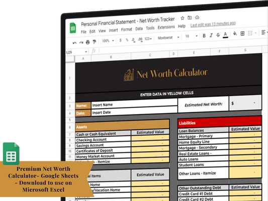Expand the merge cells dropdown arrow
The image size is (268, 201).
tap(255, 33)
